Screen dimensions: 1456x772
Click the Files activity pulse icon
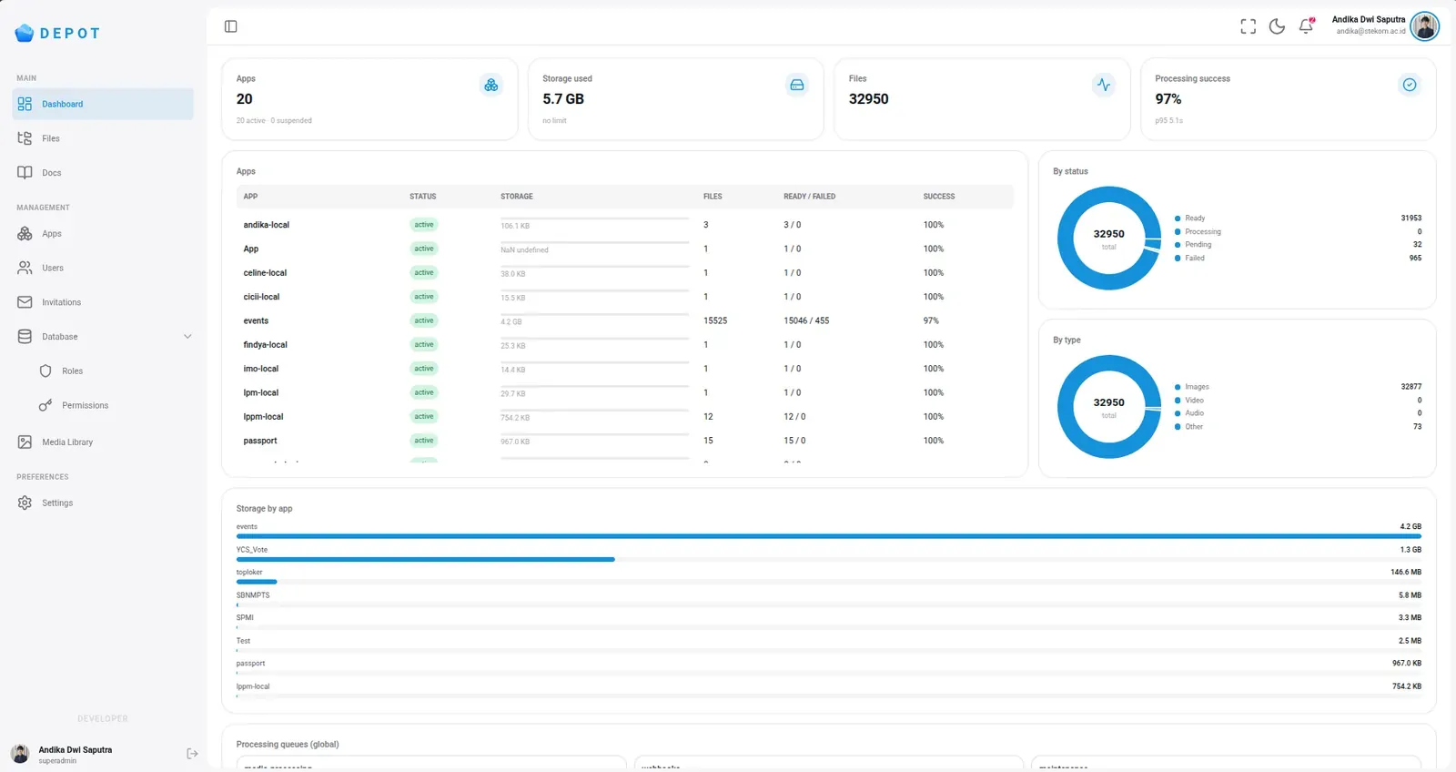(x=1104, y=85)
